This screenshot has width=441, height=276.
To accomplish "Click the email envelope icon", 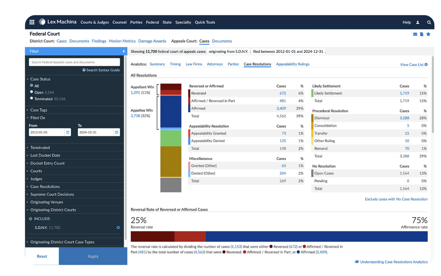I will tap(415, 34).
